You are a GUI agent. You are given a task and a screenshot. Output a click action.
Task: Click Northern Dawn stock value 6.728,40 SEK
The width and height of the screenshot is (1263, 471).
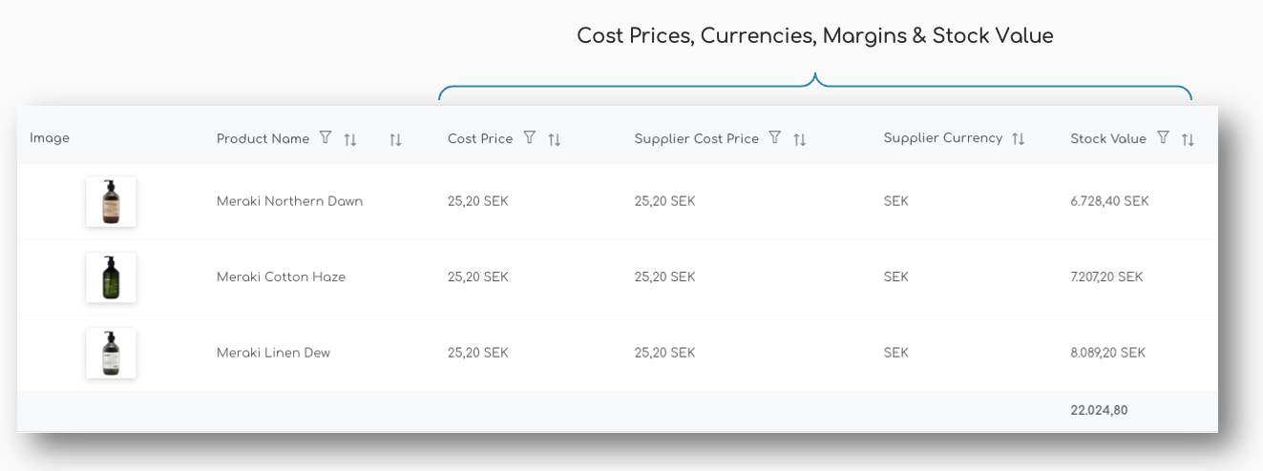(x=1109, y=201)
